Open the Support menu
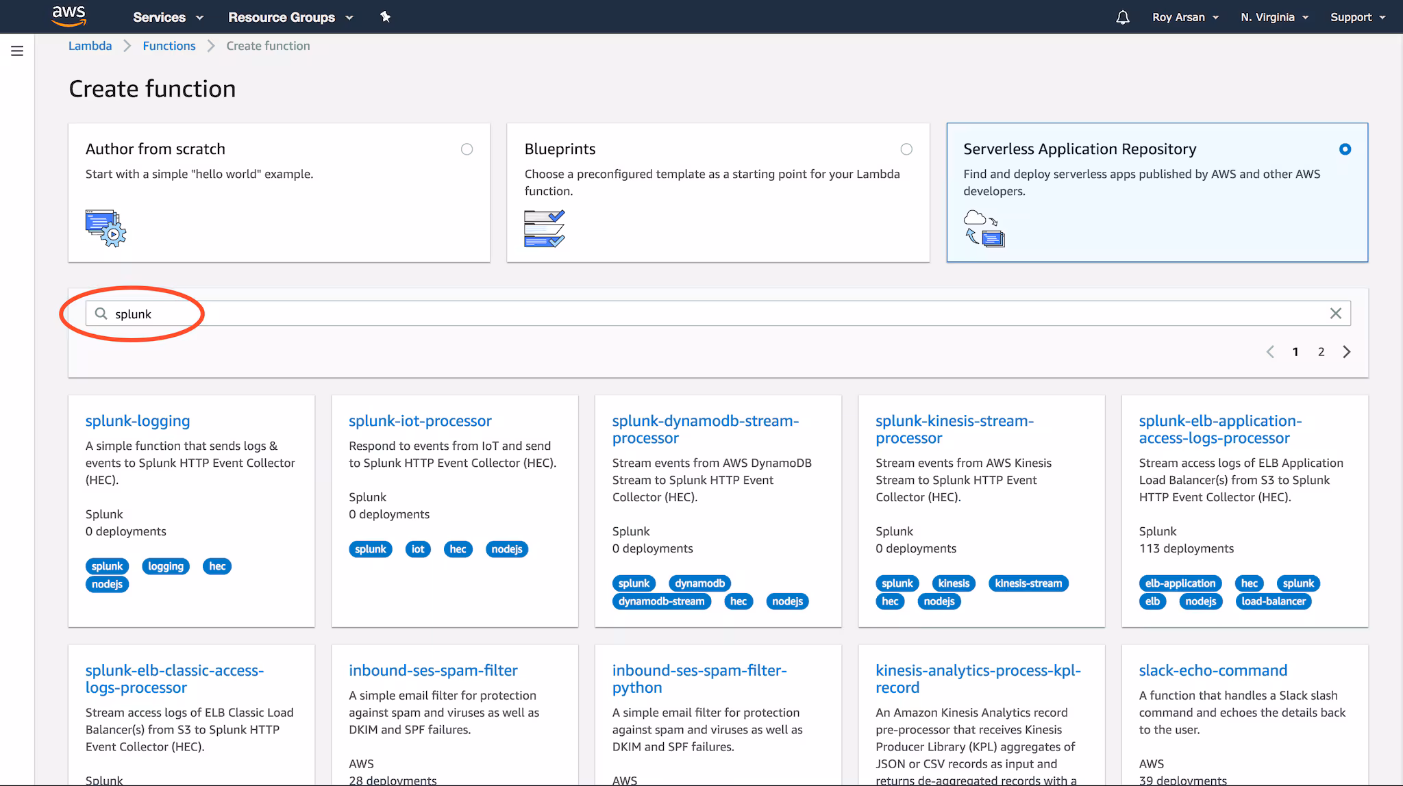 (x=1357, y=17)
